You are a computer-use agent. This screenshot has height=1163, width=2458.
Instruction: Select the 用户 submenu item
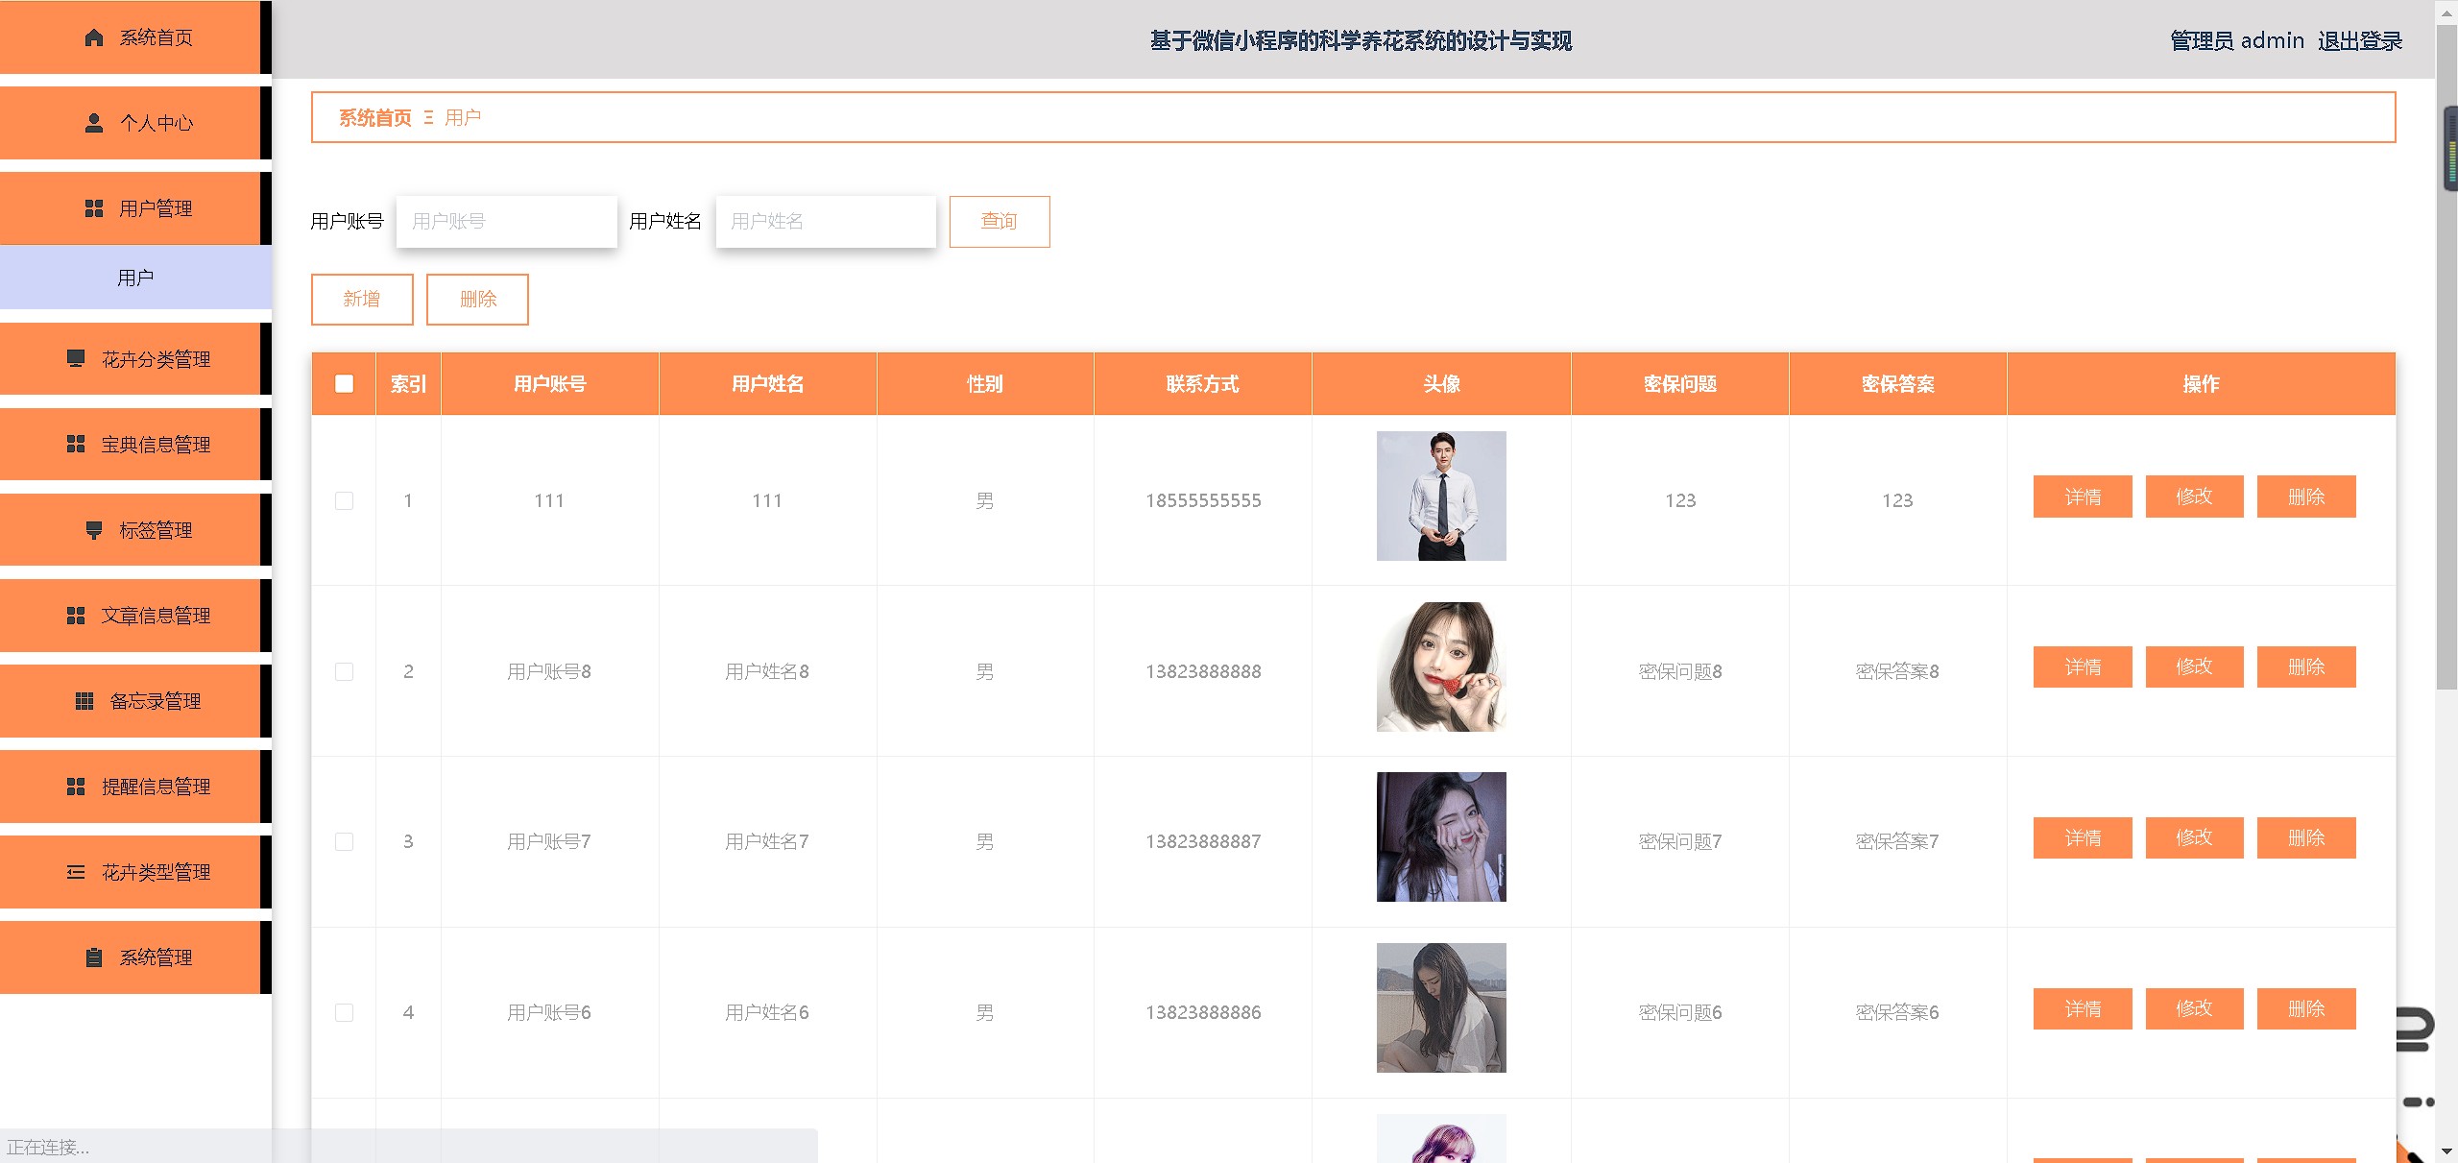coord(134,278)
